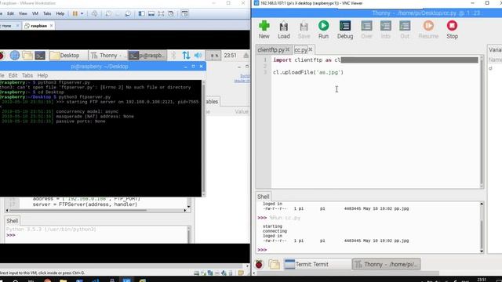502x282 pixels.
Task: Open the power options dropdown arrow in VMware
Action: pyautogui.click(x=82, y=13)
